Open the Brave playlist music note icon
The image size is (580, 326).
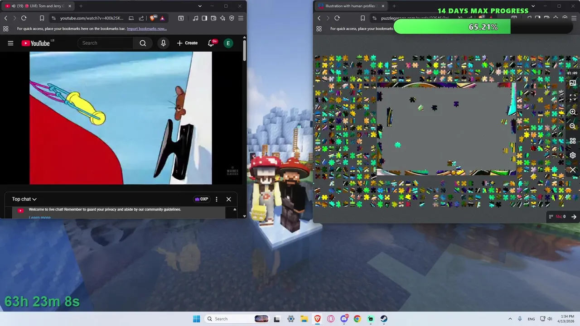pyautogui.click(x=195, y=18)
